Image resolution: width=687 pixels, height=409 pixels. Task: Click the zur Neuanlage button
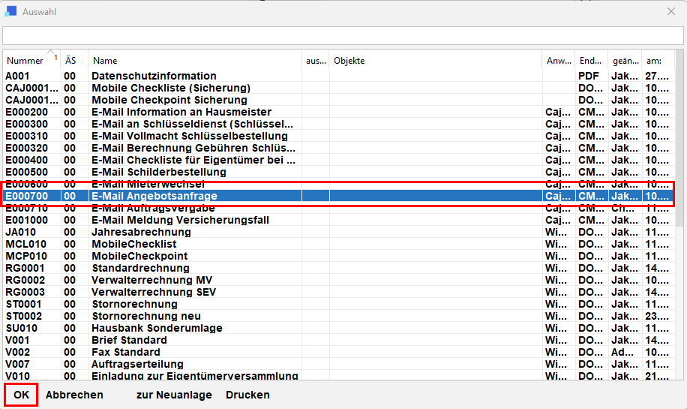174,395
